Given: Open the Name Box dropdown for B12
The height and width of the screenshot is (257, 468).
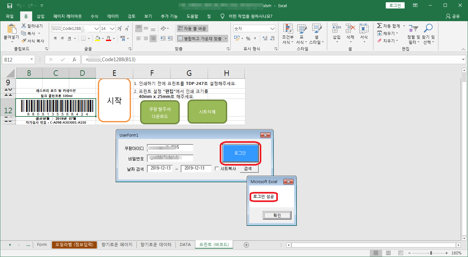Looking at the screenshot, I should 32,60.
